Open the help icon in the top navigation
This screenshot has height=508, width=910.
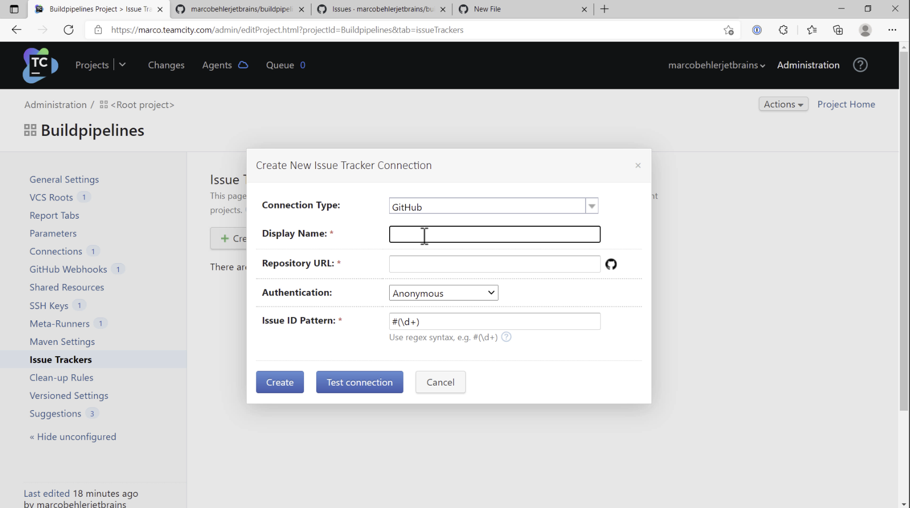click(x=860, y=65)
